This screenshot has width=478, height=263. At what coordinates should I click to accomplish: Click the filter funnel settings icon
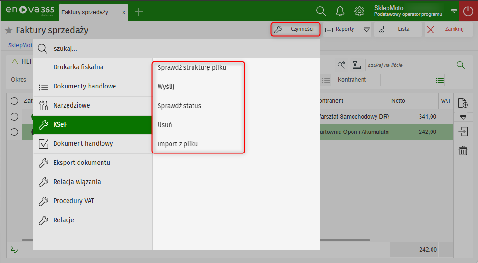click(x=356, y=65)
